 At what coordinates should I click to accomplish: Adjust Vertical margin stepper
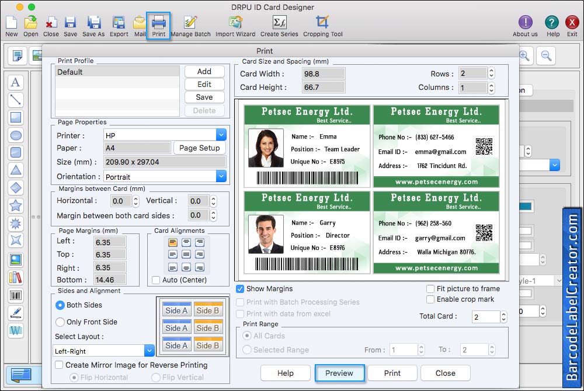[x=213, y=201]
